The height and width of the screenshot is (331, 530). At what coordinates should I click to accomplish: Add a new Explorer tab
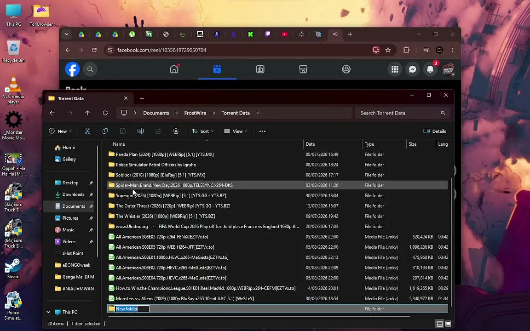(142, 98)
